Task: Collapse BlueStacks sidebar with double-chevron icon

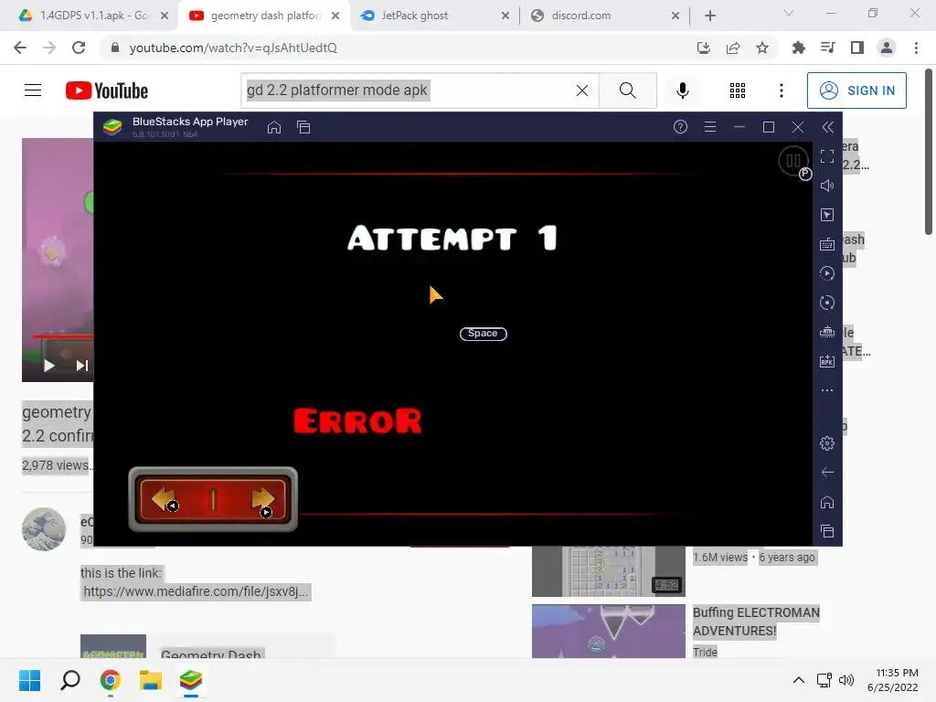Action: pyautogui.click(x=827, y=126)
